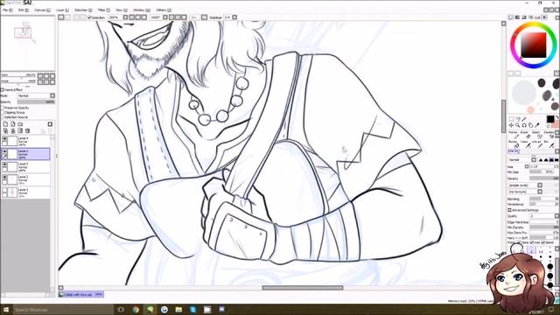Open the Stabilizer value dropdown
Viewport: 560px width, 315px height.
coord(234,17)
